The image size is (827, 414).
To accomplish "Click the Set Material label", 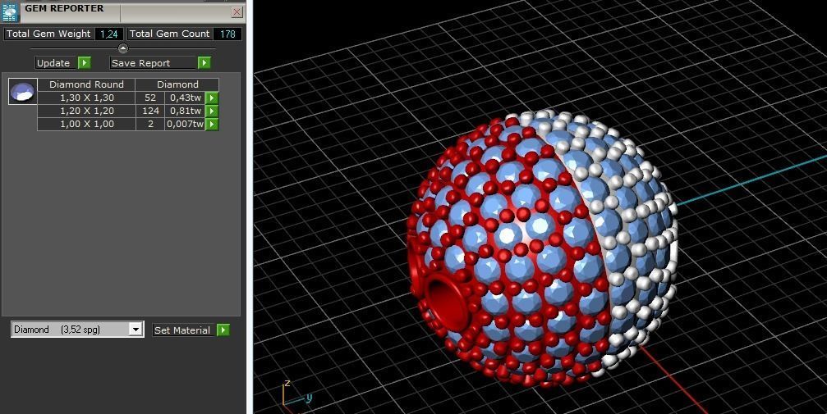I will [x=182, y=330].
